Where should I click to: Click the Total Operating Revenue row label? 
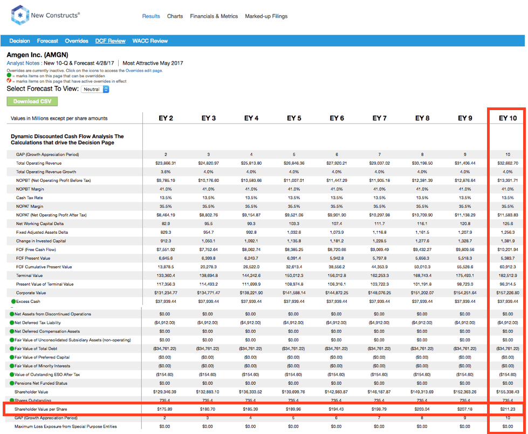point(39,163)
